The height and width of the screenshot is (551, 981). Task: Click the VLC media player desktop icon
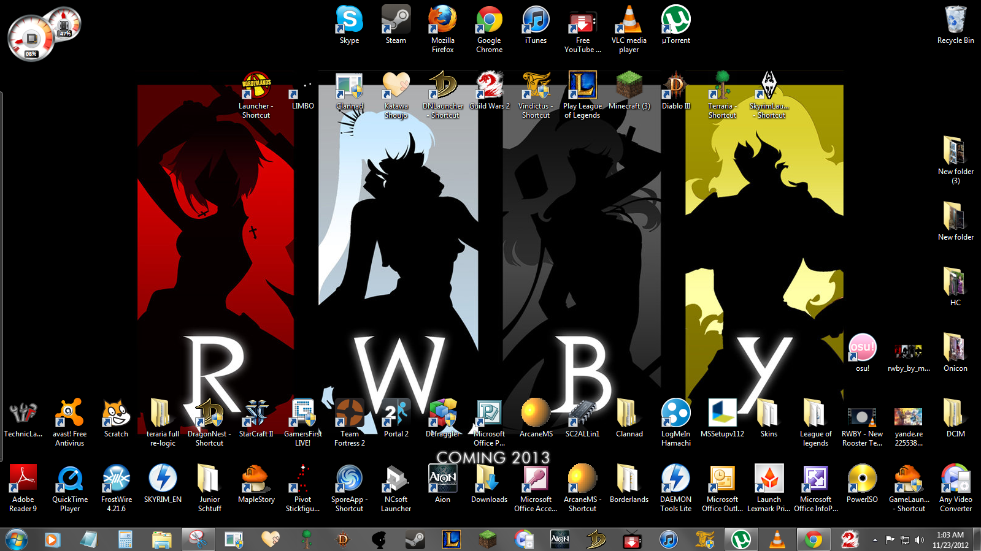pos(629,29)
